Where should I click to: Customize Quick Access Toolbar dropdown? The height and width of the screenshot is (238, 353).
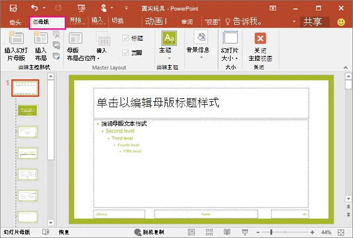click(x=126, y=8)
